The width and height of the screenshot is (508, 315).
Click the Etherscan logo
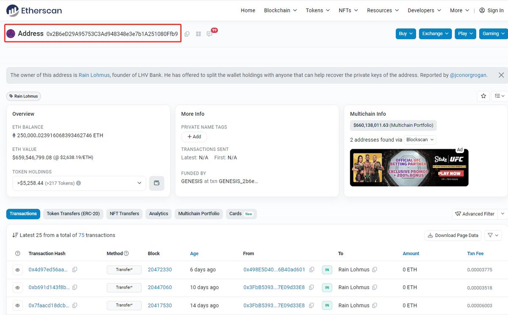33,10
